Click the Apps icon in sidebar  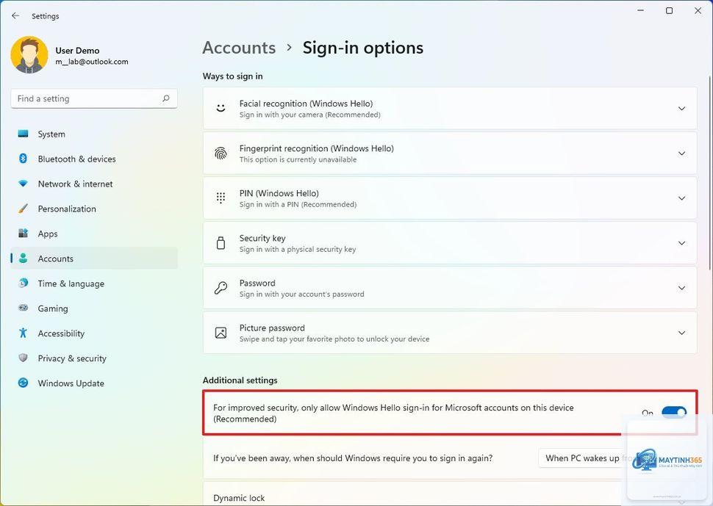[x=24, y=234]
